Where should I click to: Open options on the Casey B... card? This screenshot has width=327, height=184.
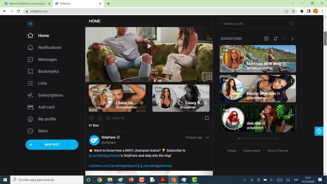click(x=205, y=90)
